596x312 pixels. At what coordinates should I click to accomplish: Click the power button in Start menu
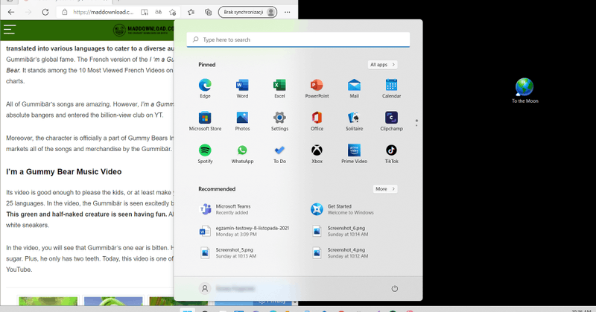395,288
